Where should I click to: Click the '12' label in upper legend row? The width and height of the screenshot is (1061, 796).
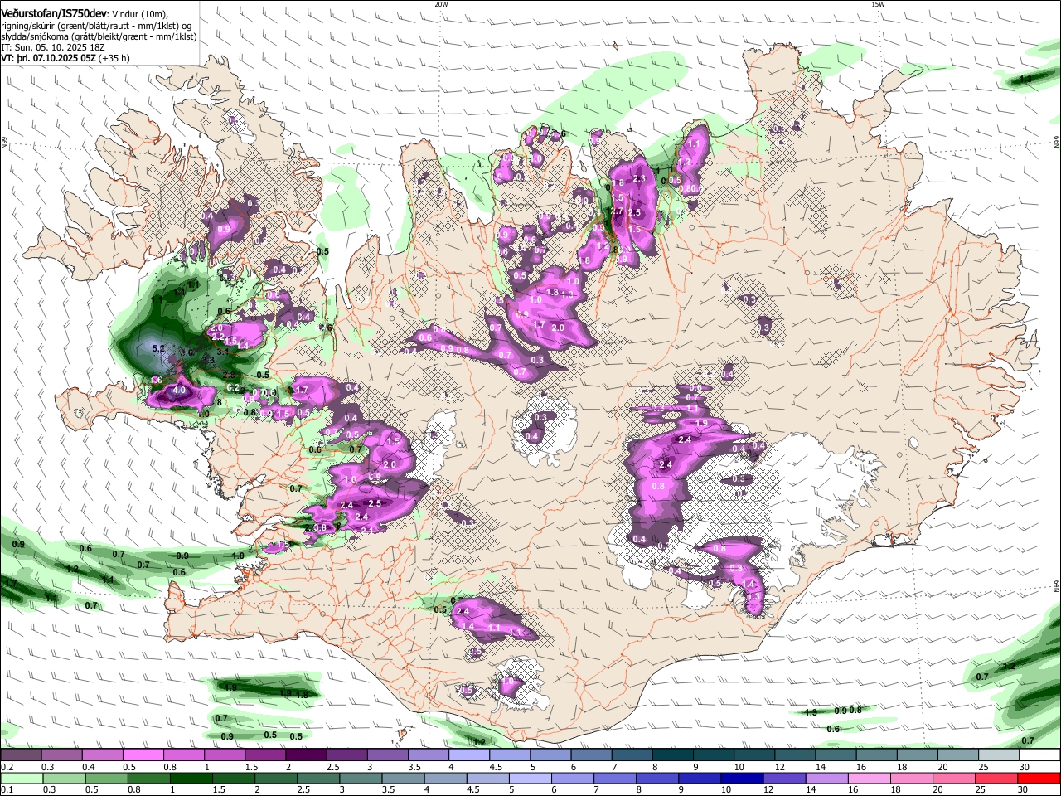click(780, 767)
